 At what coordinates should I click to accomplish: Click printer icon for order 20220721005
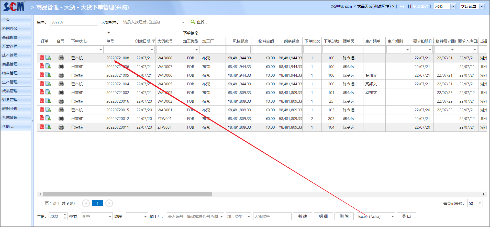coord(61,75)
